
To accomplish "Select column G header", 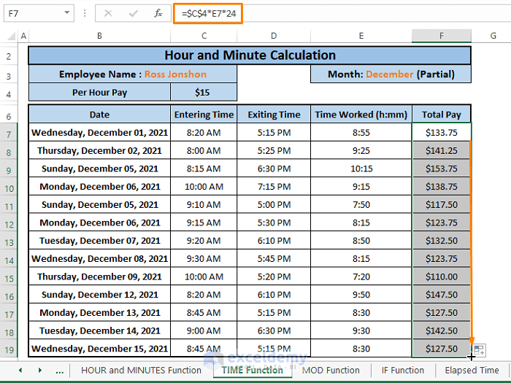I will [x=493, y=36].
